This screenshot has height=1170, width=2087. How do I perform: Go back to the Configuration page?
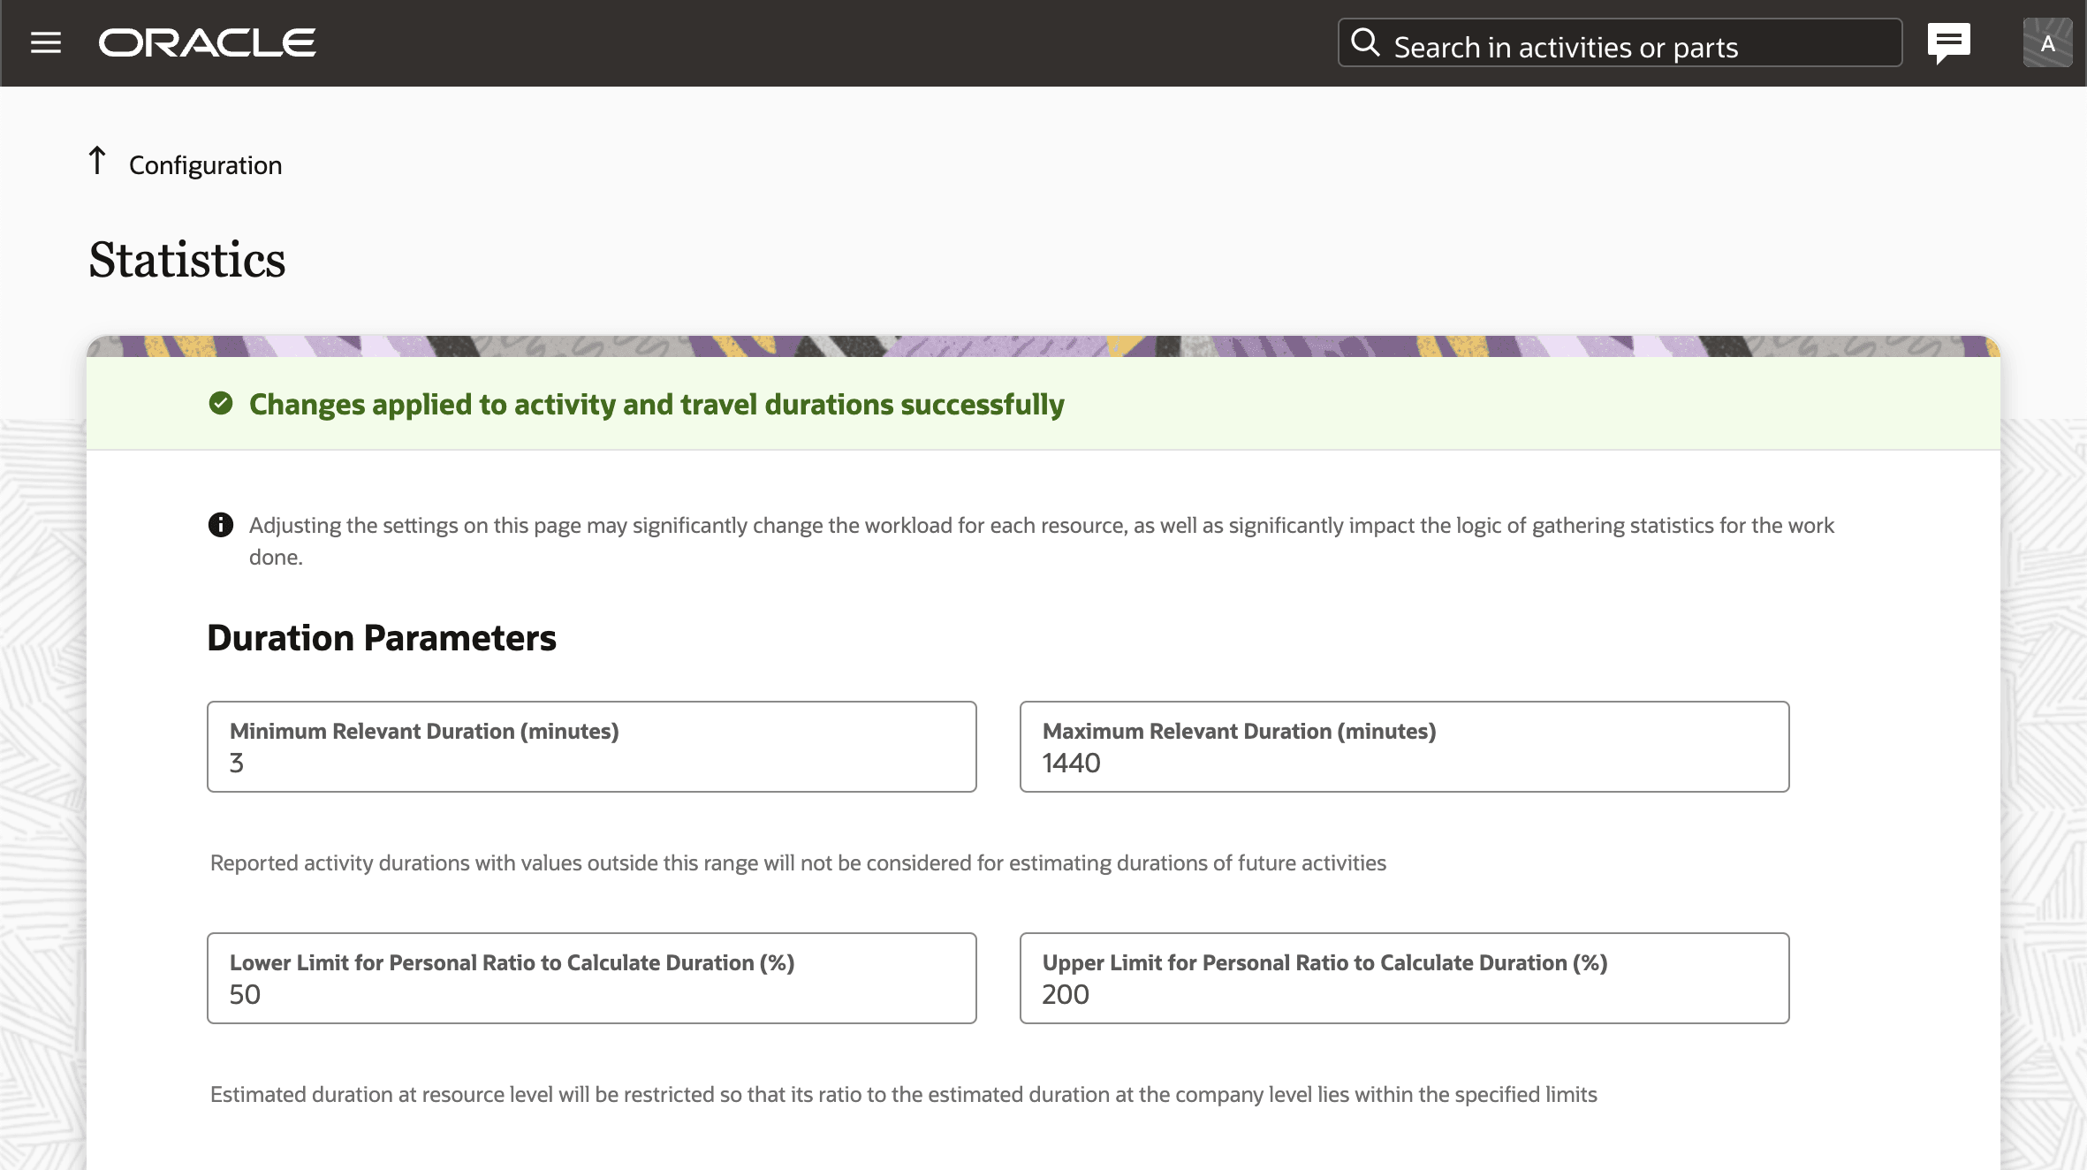(x=205, y=165)
